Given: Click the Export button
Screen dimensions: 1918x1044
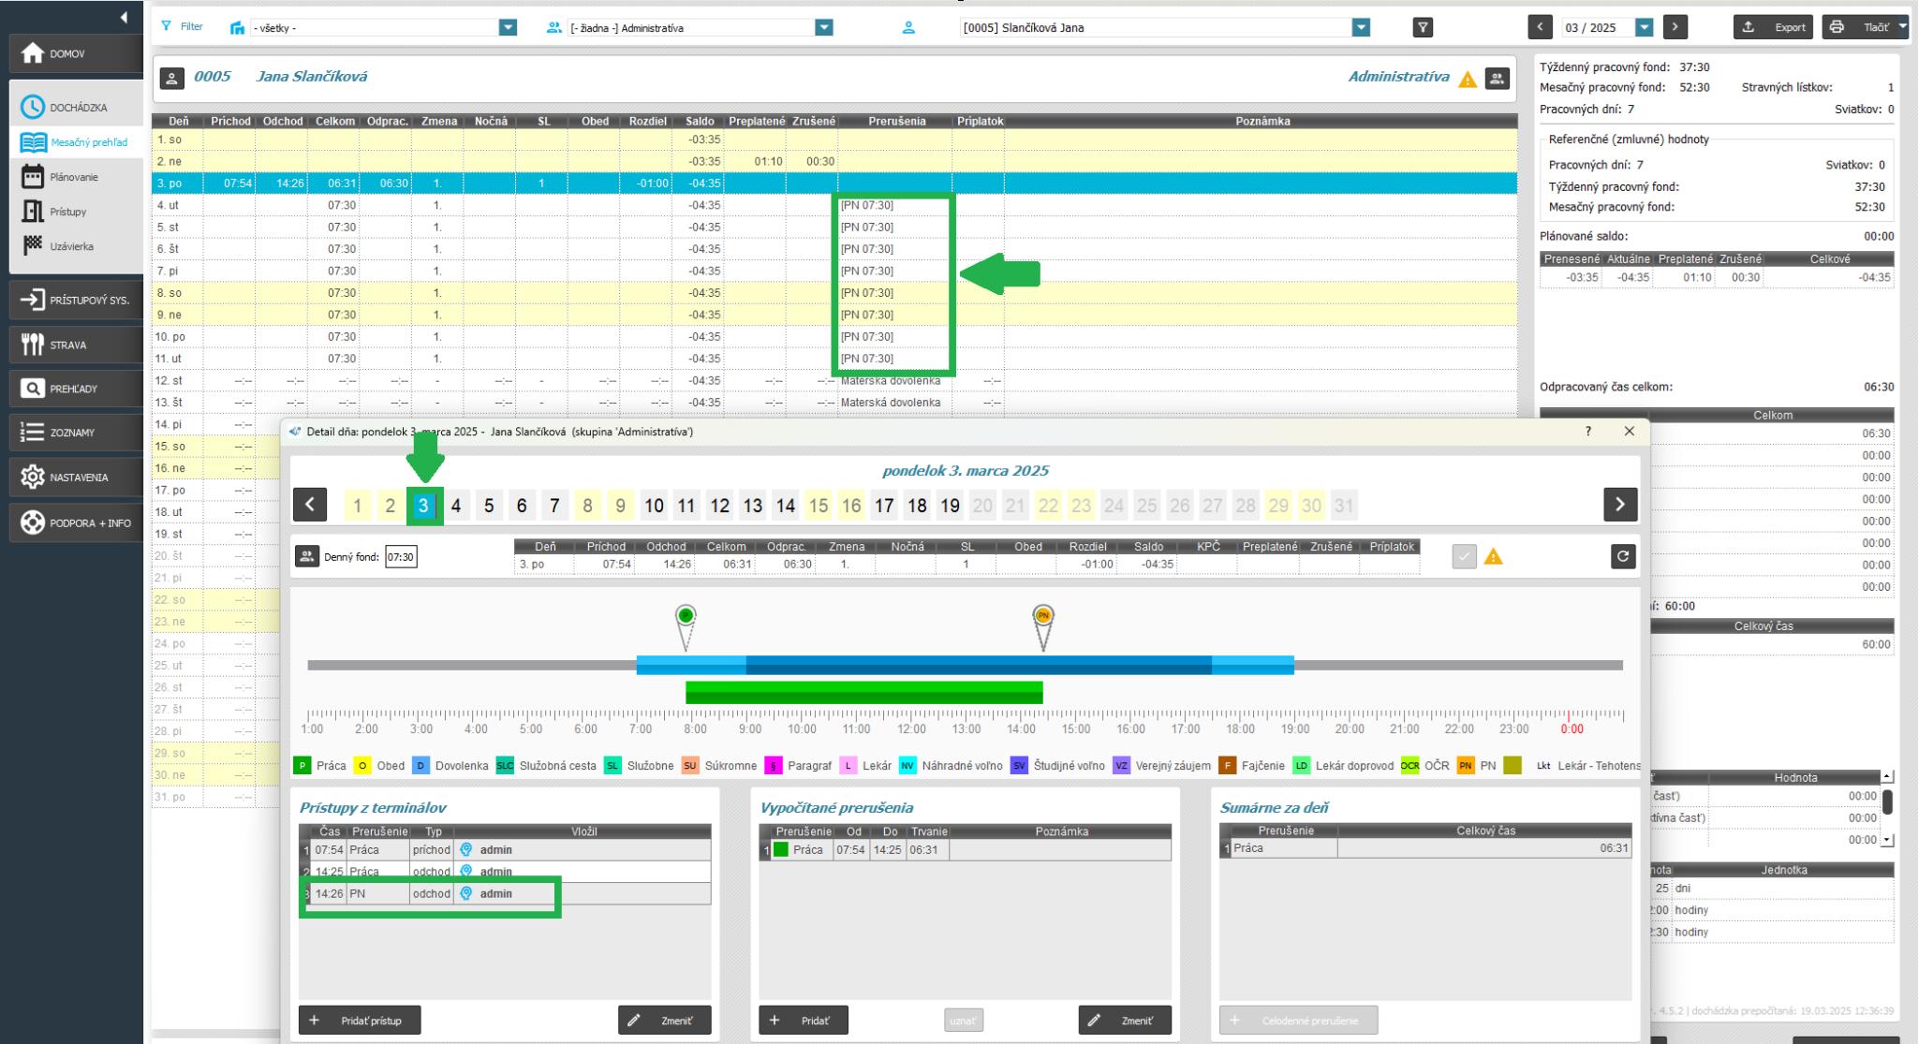Looking at the screenshot, I should (x=1773, y=28).
